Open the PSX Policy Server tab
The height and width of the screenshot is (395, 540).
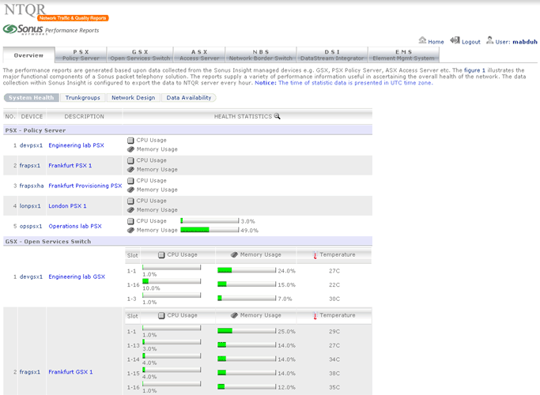81,55
